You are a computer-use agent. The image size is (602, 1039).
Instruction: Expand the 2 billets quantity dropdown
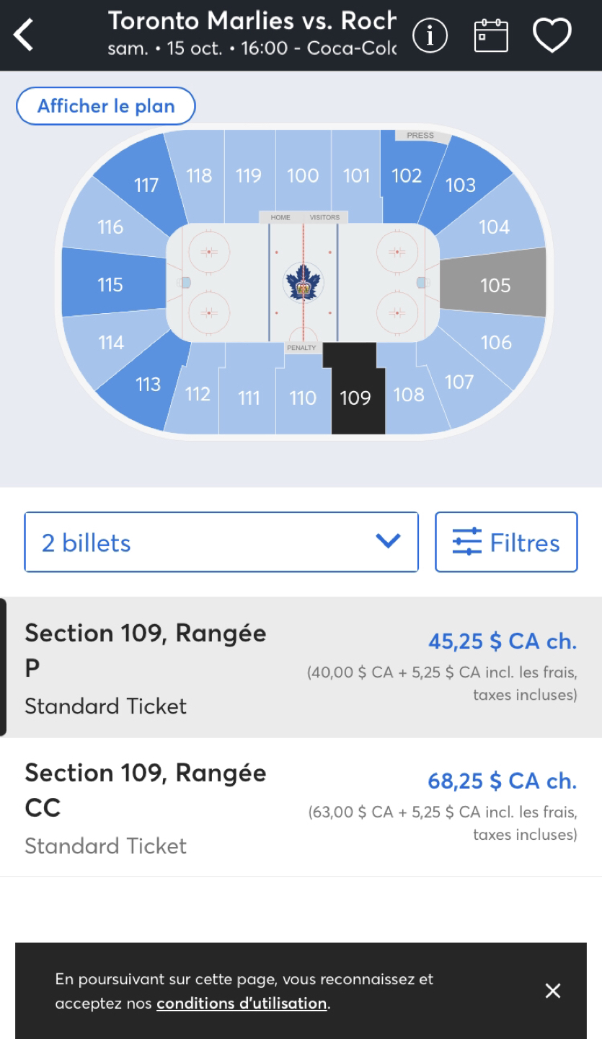coord(221,542)
